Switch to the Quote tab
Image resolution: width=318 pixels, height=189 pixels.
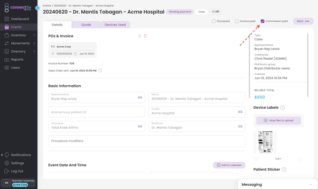click(86, 25)
